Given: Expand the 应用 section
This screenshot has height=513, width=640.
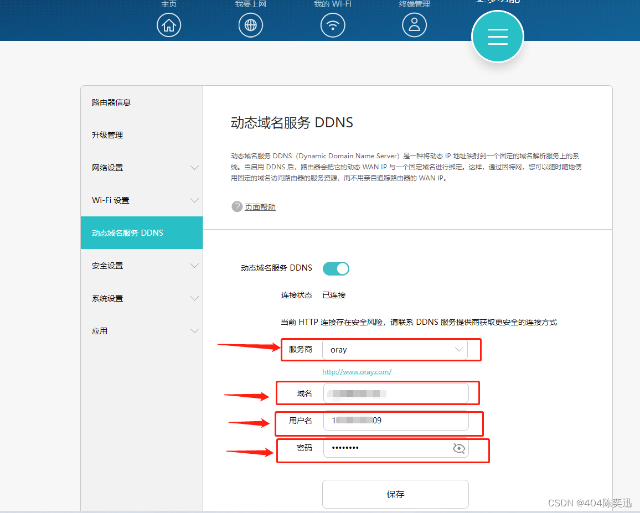Looking at the screenshot, I should point(142,331).
